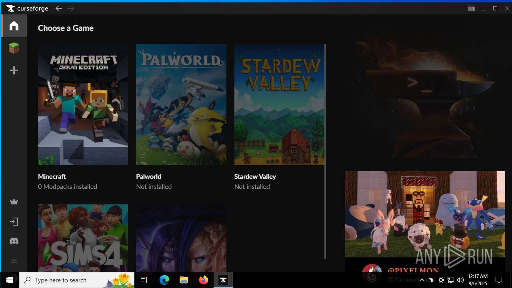The height and width of the screenshot is (288, 512).
Task: Open the downloads icon in sidebar
Action: [14, 260]
